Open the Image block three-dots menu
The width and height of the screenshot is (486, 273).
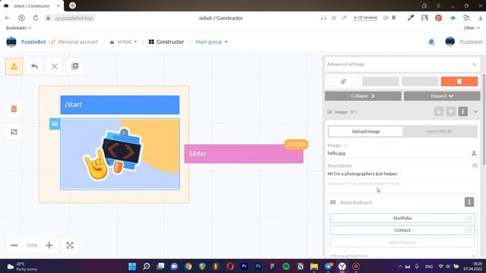pyautogui.click(x=462, y=111)
